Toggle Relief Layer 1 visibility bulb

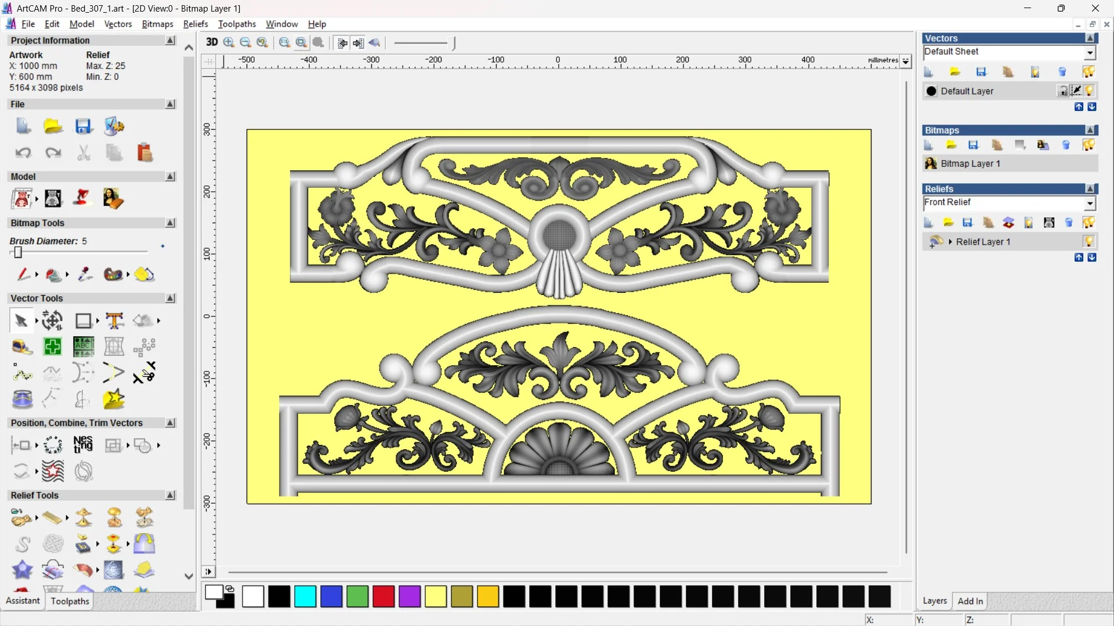pos(1088,242)
